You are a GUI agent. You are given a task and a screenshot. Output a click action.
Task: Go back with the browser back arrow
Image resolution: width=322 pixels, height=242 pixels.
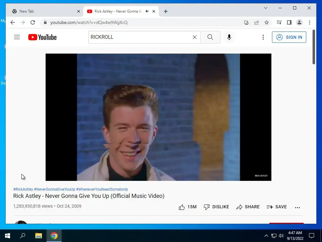pyautogui.click(x=13, y=22)
